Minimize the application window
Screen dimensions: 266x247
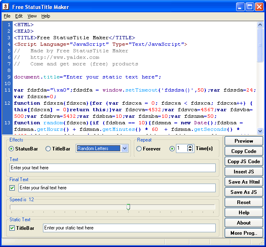[240, 7]
